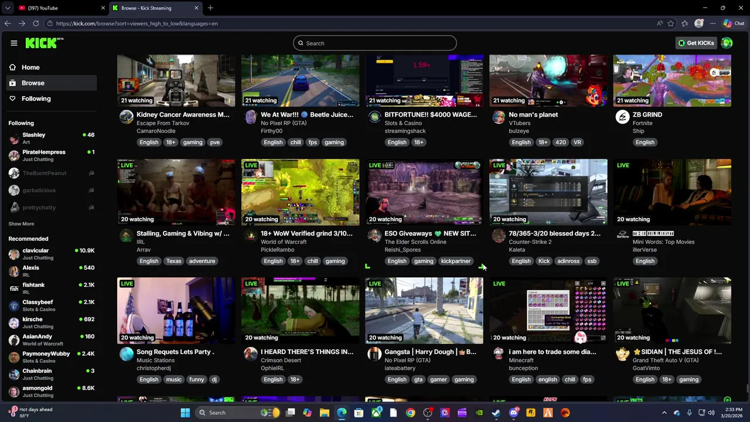Click GoatVimto's streamer avatar
This screenshot has width=750, height=422.
(x=622, y=354)
